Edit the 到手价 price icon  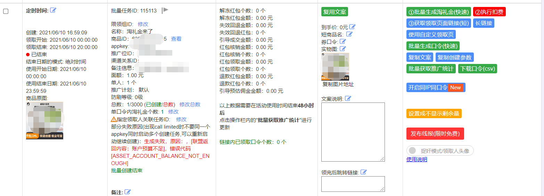coord(352,27)
